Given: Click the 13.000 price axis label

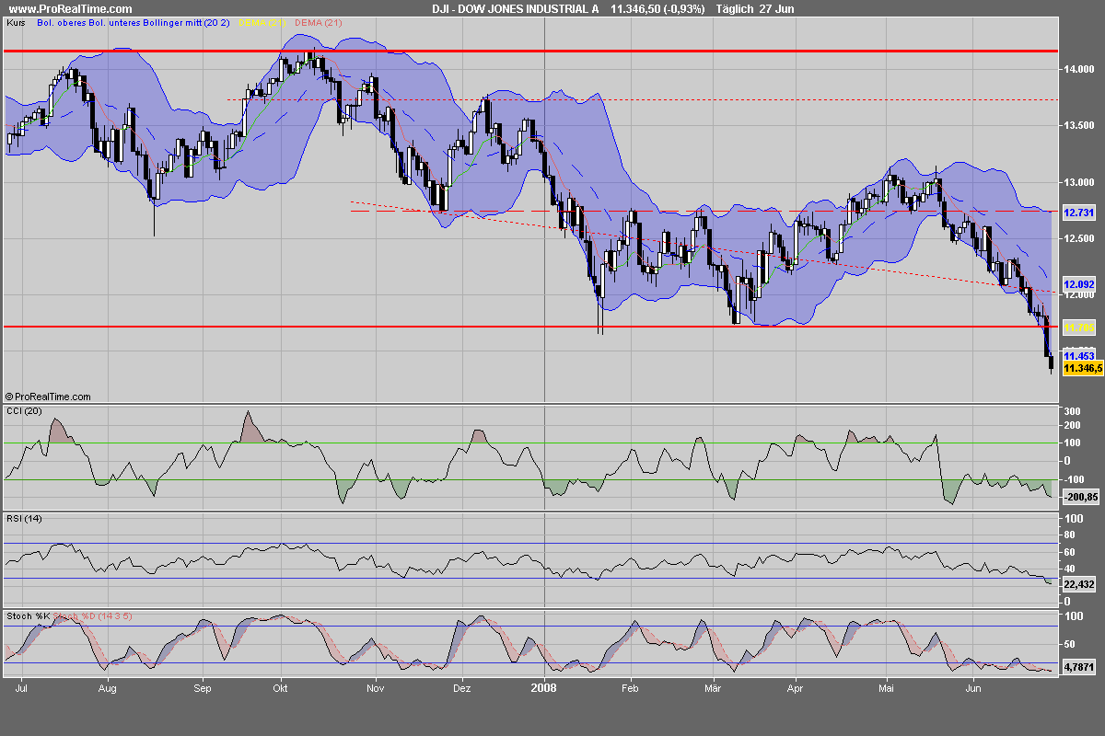Looking at the screenshot, I should pyautogui.click(x=1078, y=182).
